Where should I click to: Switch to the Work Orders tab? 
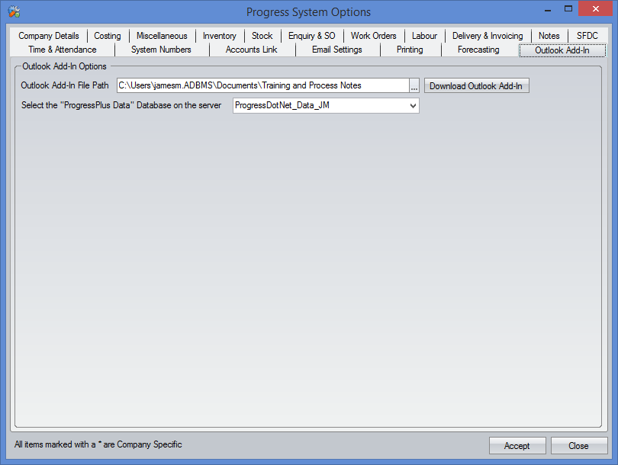(x=373, y=36)
